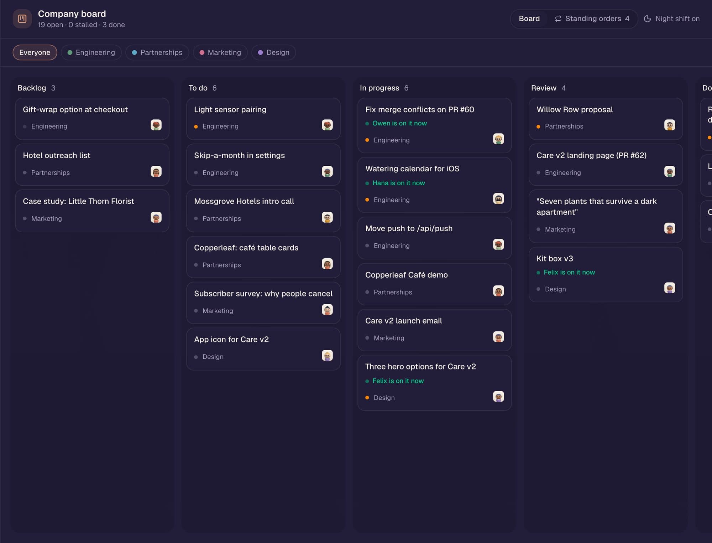Screen dimensions: 712x543
Task: Click avatar on Copperleaf: café table cards
Action: [327, 264]
